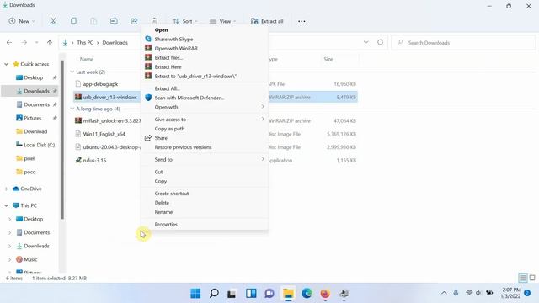The height and width of the screenshot is (303, 539).
Task: Choose Share with Skype
Action: click(205, 40)
